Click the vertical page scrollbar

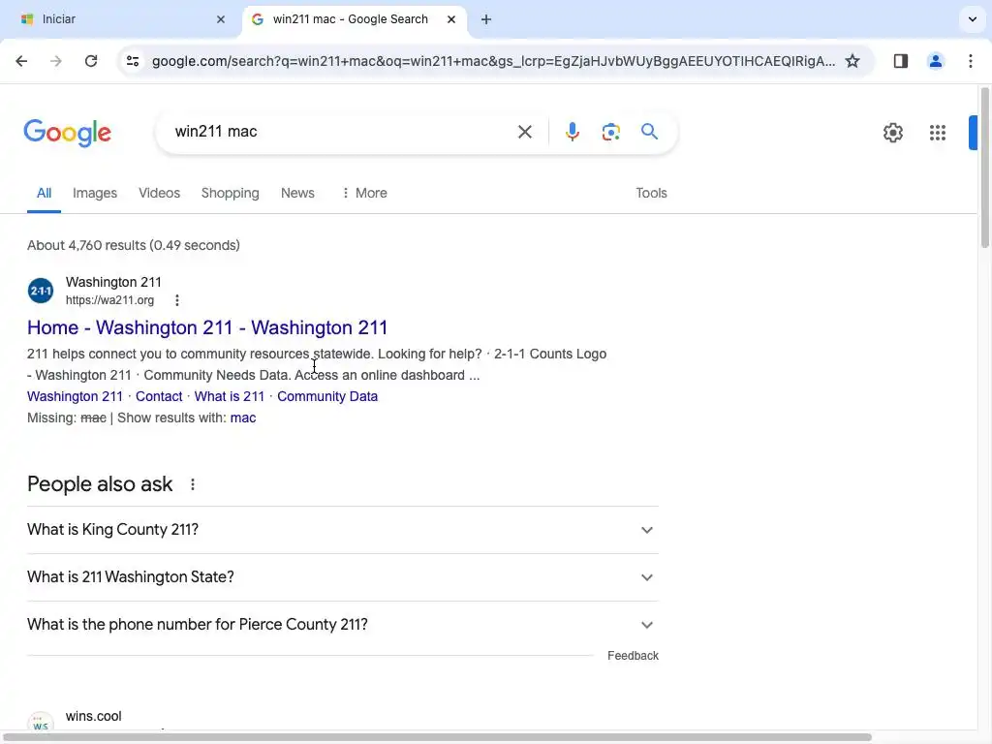click(x=984, y=168)
